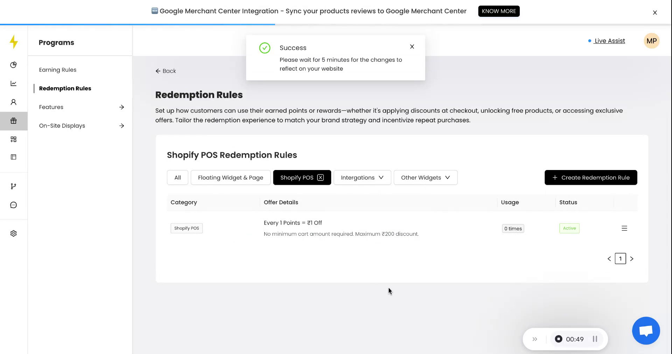Open the analytics line graph icon
672x354 pixels.
coord(13,83)
